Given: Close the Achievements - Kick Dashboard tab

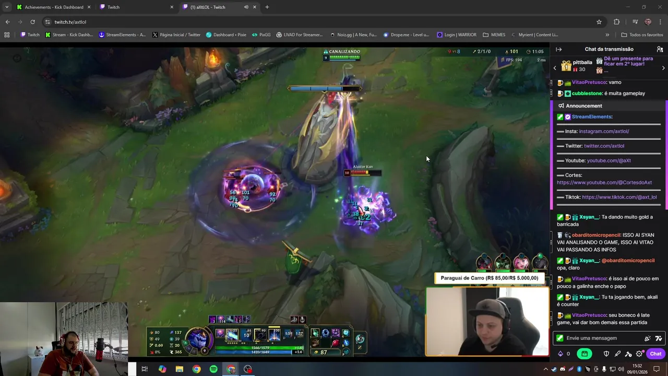Looking at the screenshot, I should tap(89, 7).
